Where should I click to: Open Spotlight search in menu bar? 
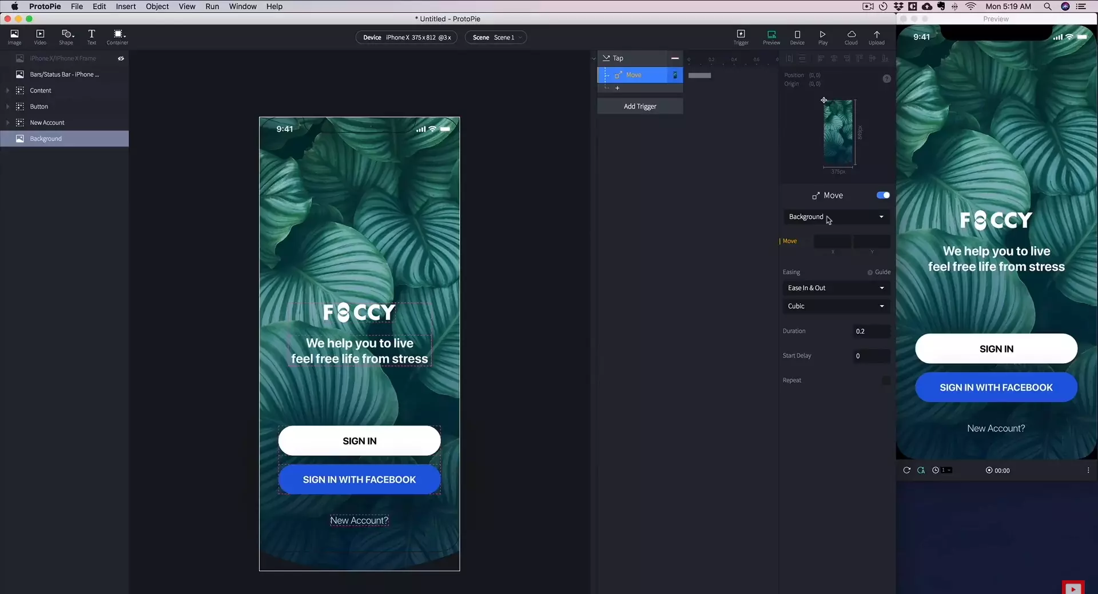(x=1047, y=6)
